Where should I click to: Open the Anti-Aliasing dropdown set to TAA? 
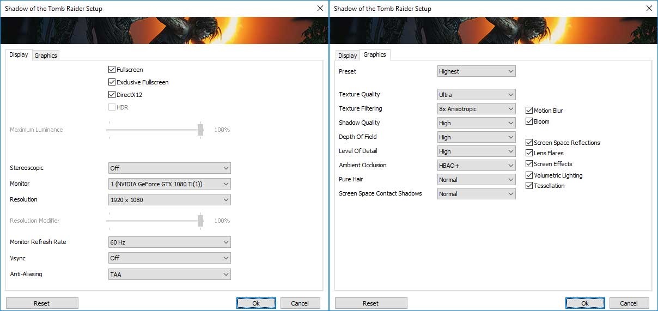pyautogui.click(x=169, y=275)
